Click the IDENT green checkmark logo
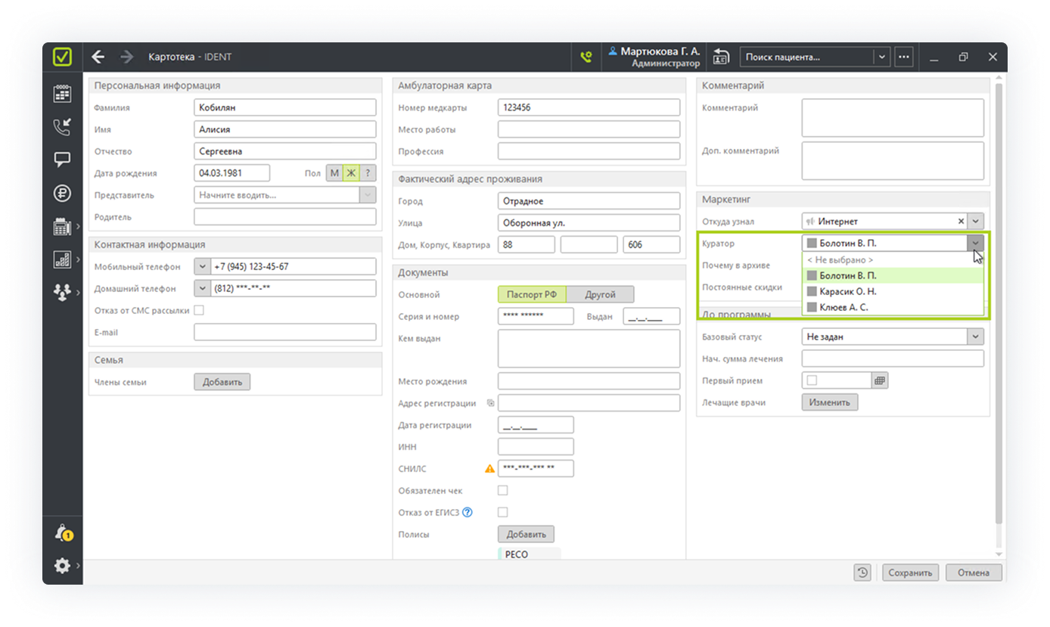This screenshot has height=627, width=1050. pyautogui.click(x=62, y=57)
